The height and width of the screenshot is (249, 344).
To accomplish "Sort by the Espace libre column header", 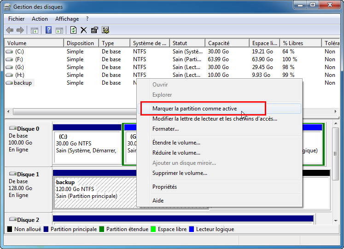I will coord(265,43).
